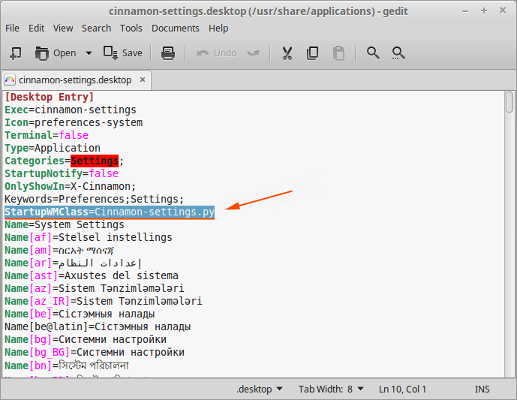Click the Name[bg]=Системни настройки line
This screenshot has width=517, height=400.
86,340
